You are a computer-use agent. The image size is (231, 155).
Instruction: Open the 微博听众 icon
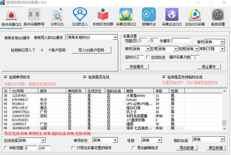[x=149, y=14]
